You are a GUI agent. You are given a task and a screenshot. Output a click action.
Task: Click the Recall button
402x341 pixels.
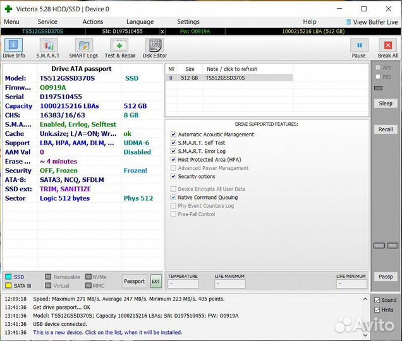tap(386, 129)
